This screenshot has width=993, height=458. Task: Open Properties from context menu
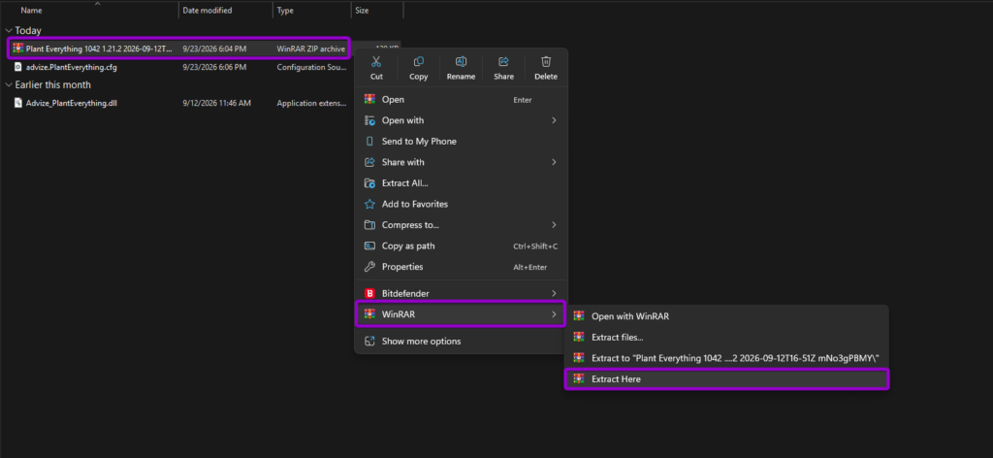[461, 267]
